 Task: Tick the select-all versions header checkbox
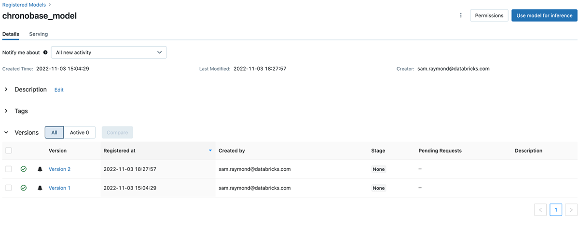point(9,151)
